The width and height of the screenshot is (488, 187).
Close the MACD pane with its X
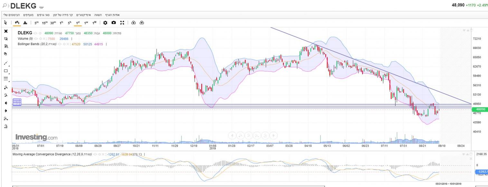click(x=471, y=159)
